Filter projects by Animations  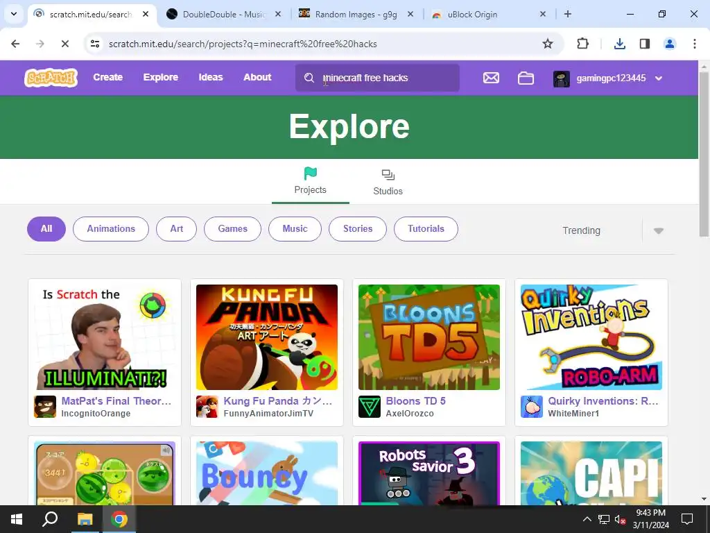pyautogui.click(x=111, y=229)
